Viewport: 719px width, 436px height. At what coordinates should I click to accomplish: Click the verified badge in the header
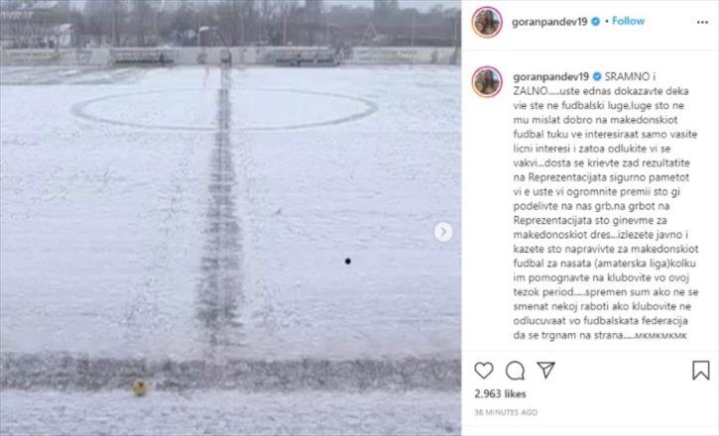[x=595, y=21]
